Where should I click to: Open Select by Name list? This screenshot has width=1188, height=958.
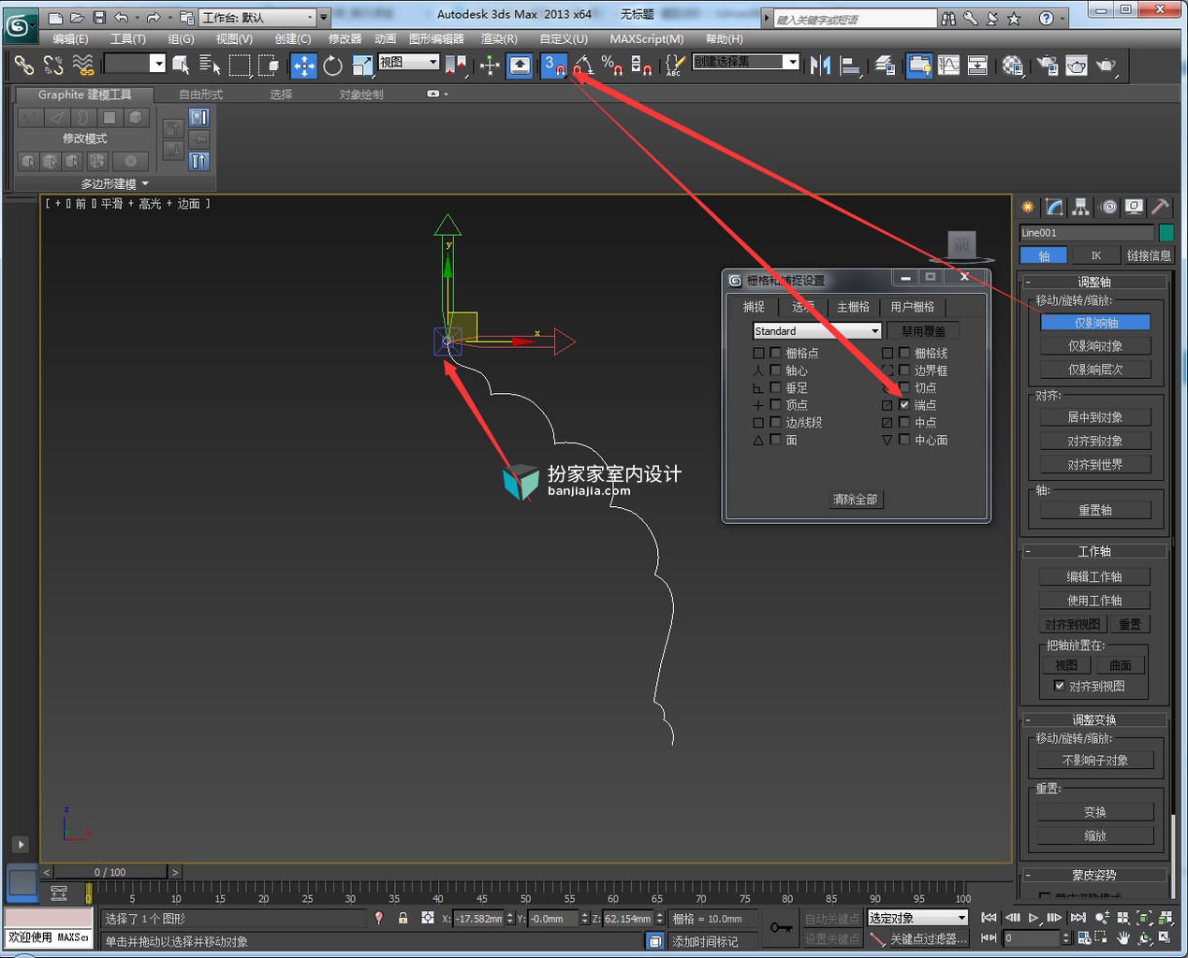tap(210, 65)
